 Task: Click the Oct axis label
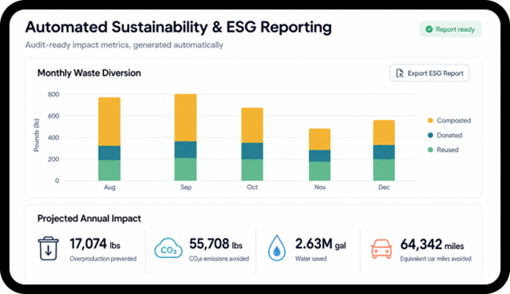(x=252, y=187)
